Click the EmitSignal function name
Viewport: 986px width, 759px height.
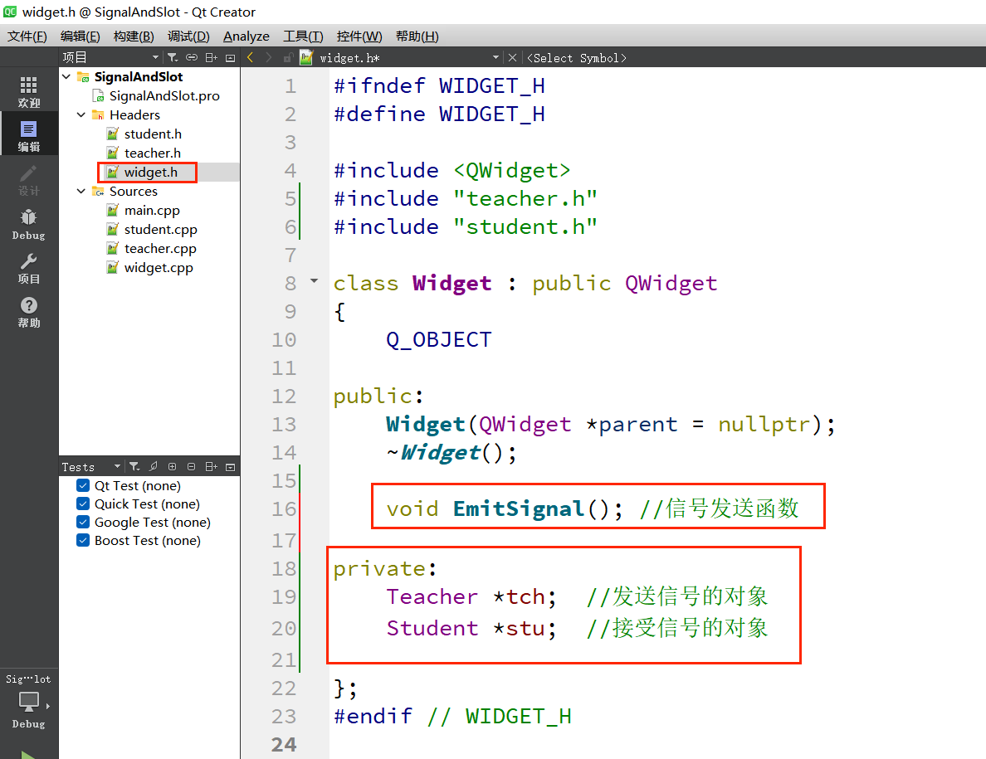pyautogui.click(x=520, y=508)
